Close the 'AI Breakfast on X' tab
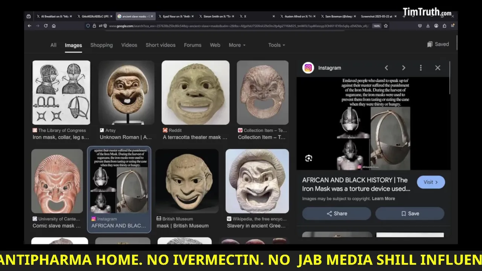Image resolution: width=482 pixels, height=271 pixels. (71, 16)
